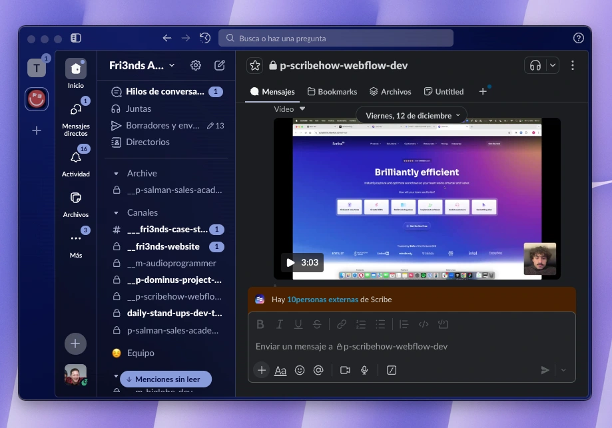The width and height of the screenshot is (612, 428).
Task: Open channel more options menu
Action: (x=573, y=65)
